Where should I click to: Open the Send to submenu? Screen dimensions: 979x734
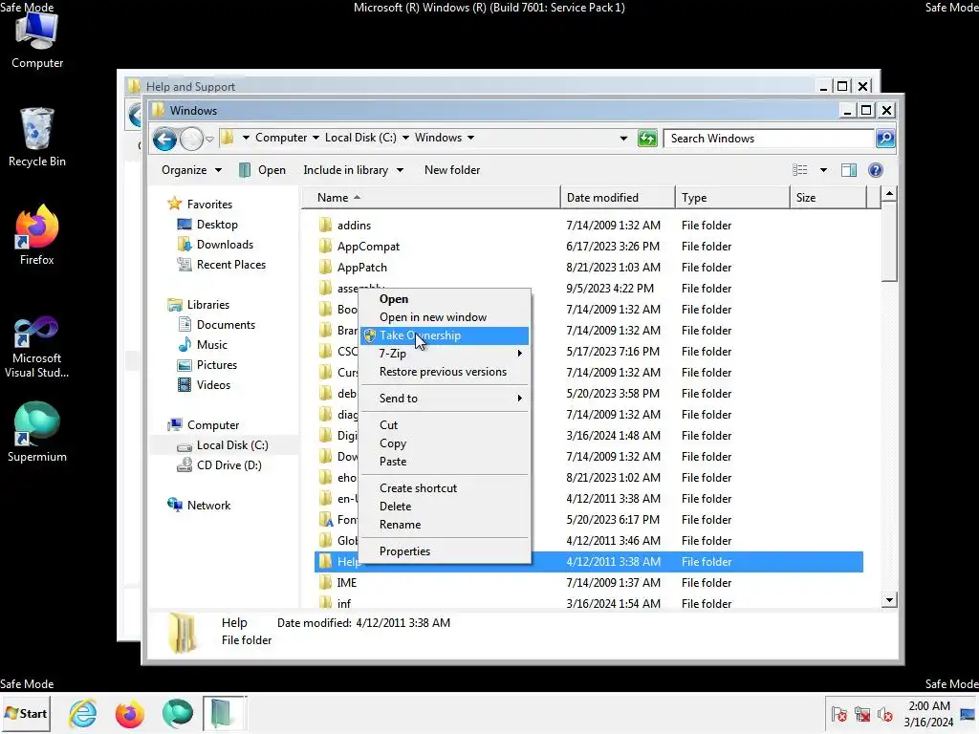click(446, 399)
